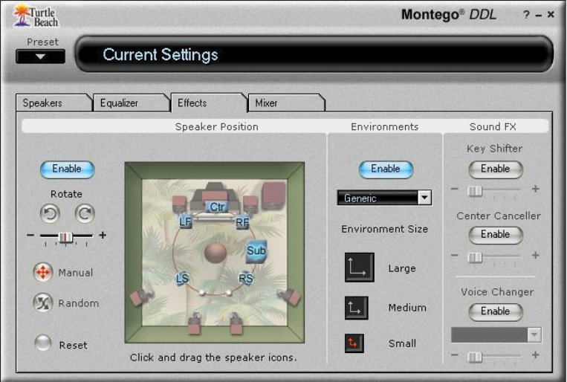Click the Rotate speed slider handle

[65, 237]
